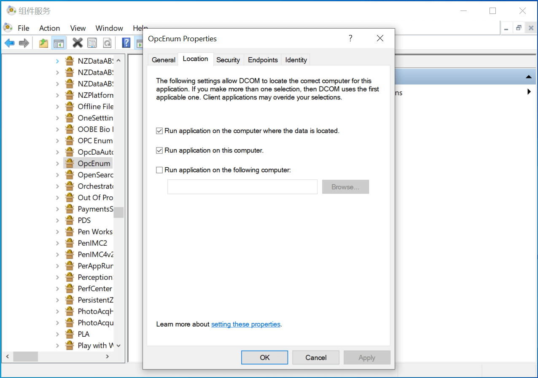Viewport: 538px width, 378px height.
Task: Click the Up one level folder icon
Action: point(43,43)
